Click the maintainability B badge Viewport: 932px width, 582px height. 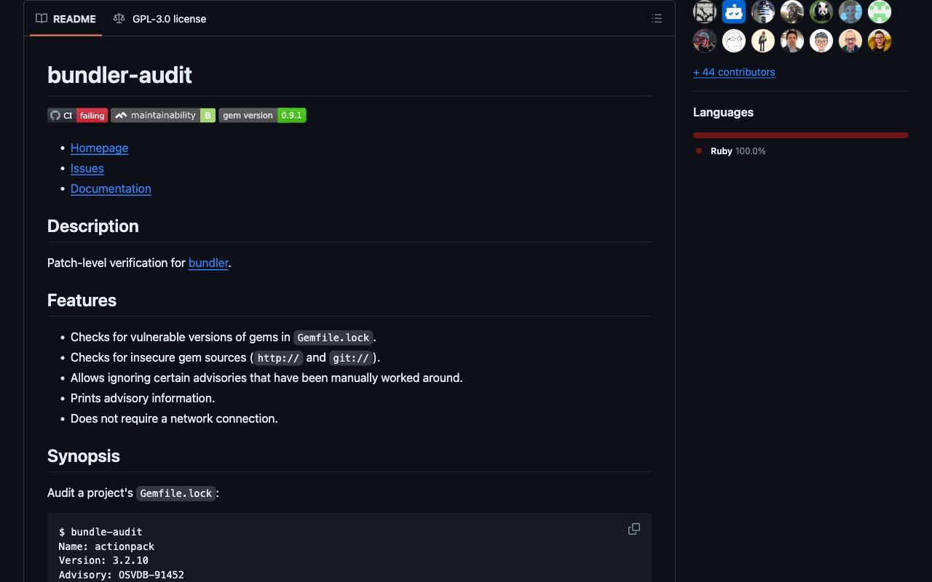click(x=163, y=115)
